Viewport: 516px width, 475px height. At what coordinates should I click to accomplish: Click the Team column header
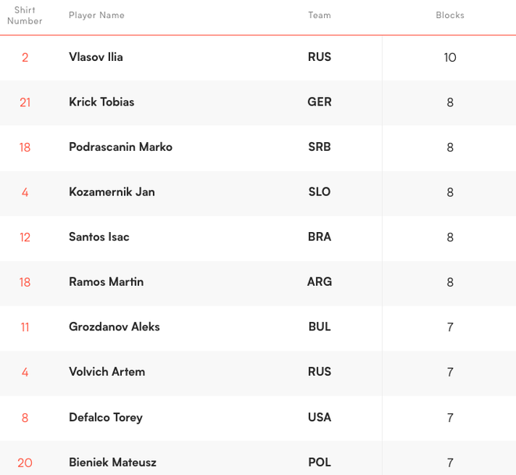(x=319, y=16)
